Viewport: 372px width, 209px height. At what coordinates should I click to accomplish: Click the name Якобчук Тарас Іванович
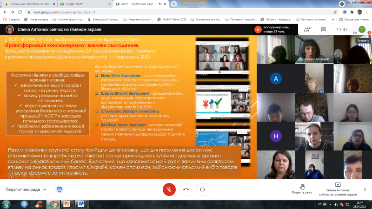(x=123, y=124)
